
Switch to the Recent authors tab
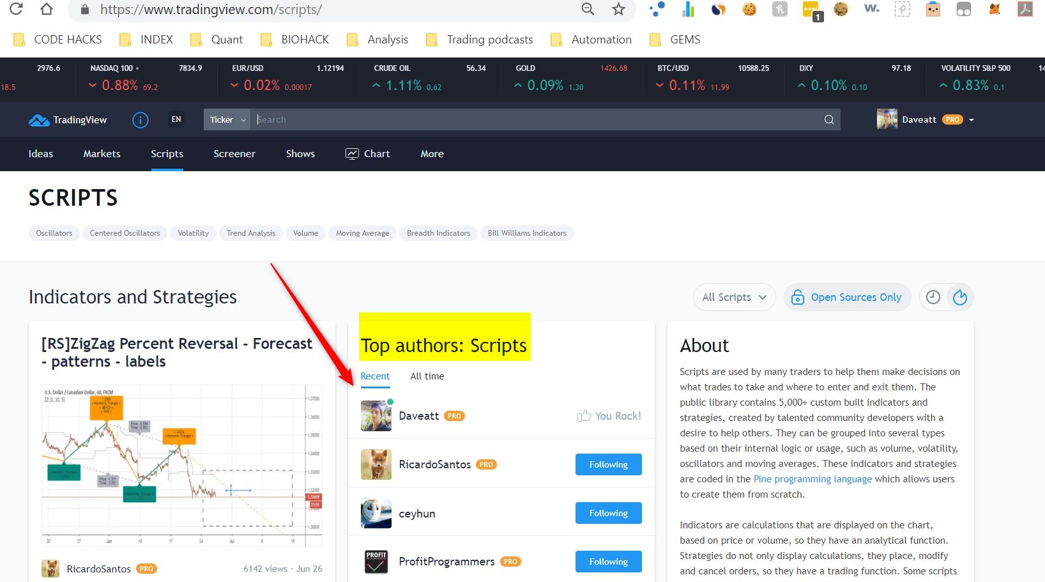click(375, 376)
